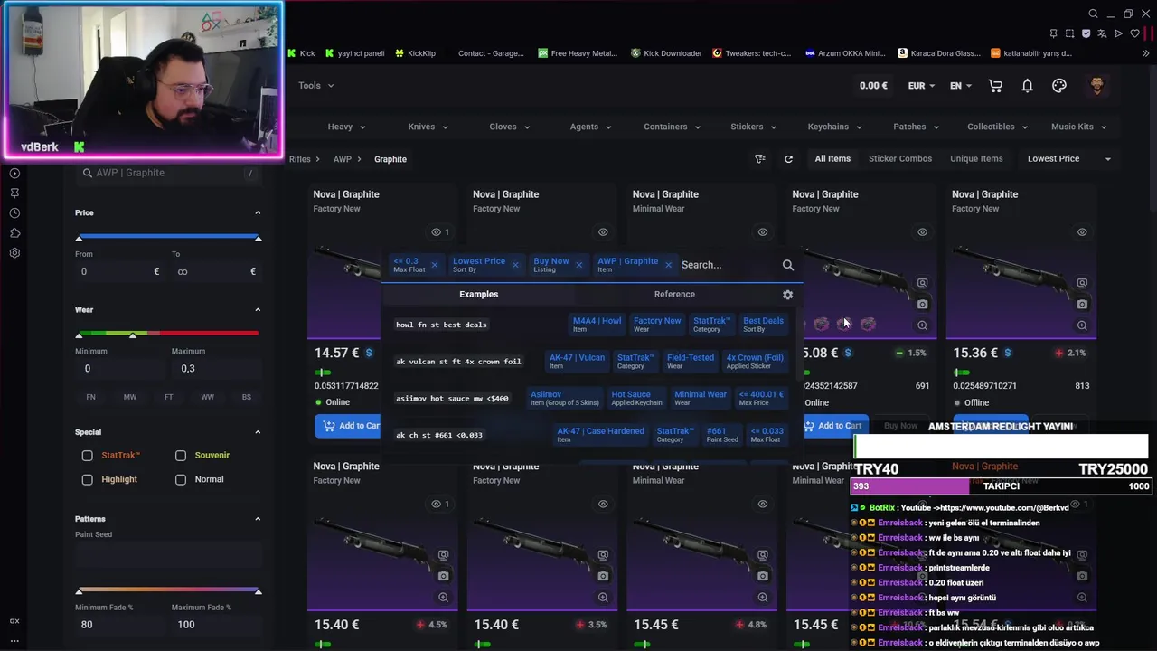The height and width of the screenshot is (651, 1157).
Task: Select the BS wear filter
Action: (x=247, y=397)
